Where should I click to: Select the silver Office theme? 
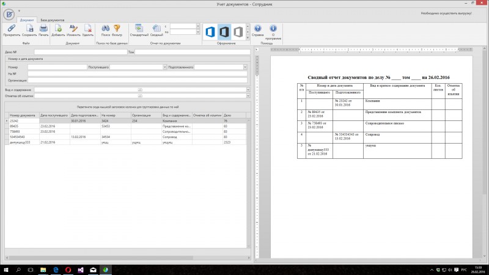coord(238,32)
